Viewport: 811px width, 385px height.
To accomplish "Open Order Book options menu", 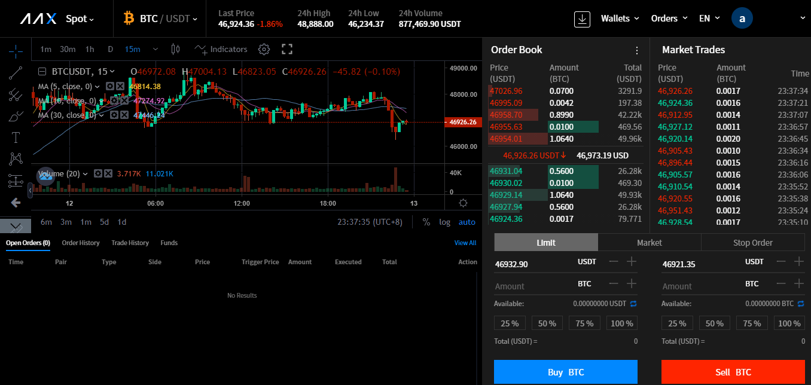I will coord(637,50).
